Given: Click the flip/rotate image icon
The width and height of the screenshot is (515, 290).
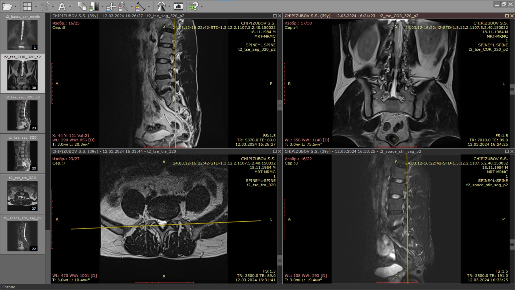Looking at the screenshot, I should click(x=161, y=6).
